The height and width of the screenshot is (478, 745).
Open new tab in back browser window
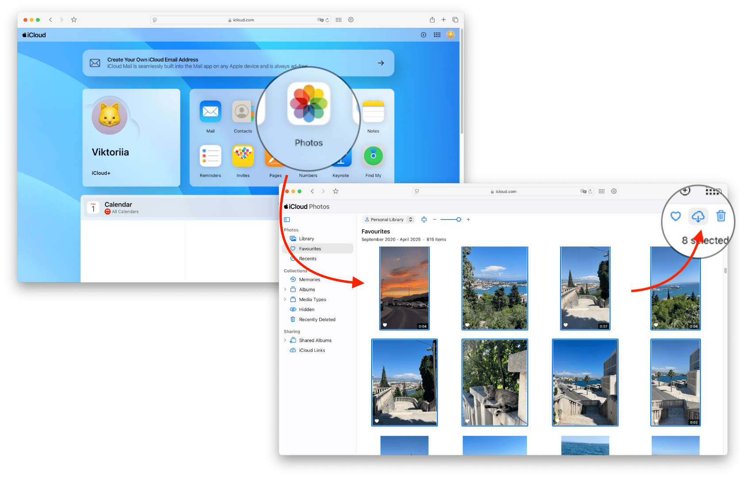pyautogui.click(x=443, y=19)
